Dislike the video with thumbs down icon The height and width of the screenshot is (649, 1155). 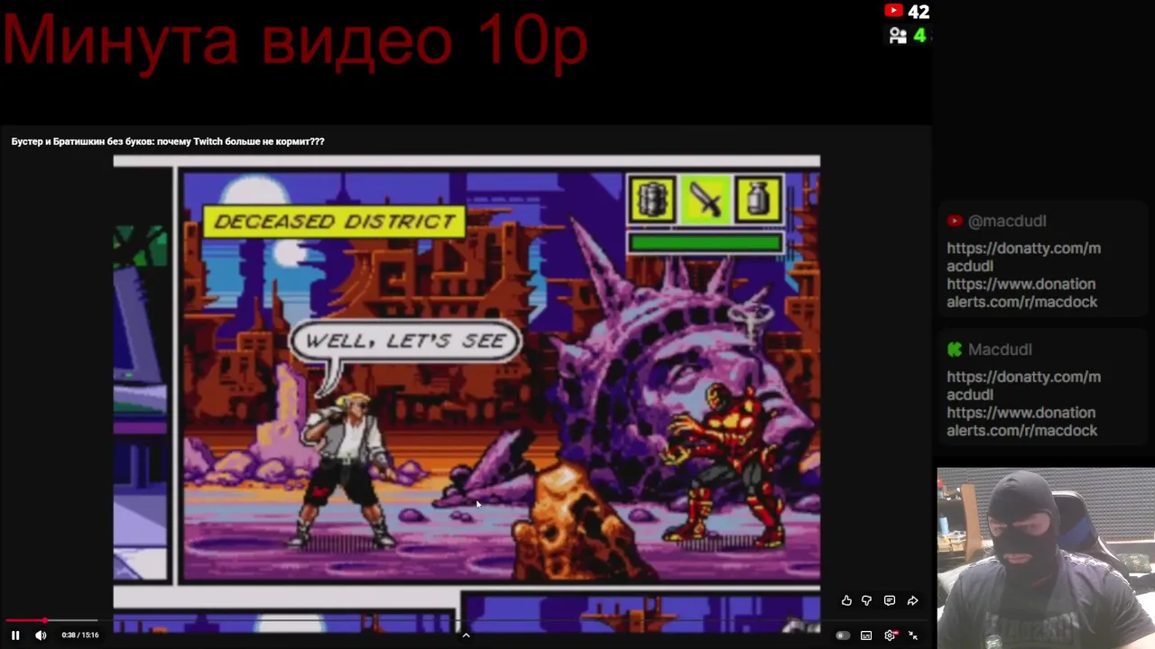click(866, 600)
